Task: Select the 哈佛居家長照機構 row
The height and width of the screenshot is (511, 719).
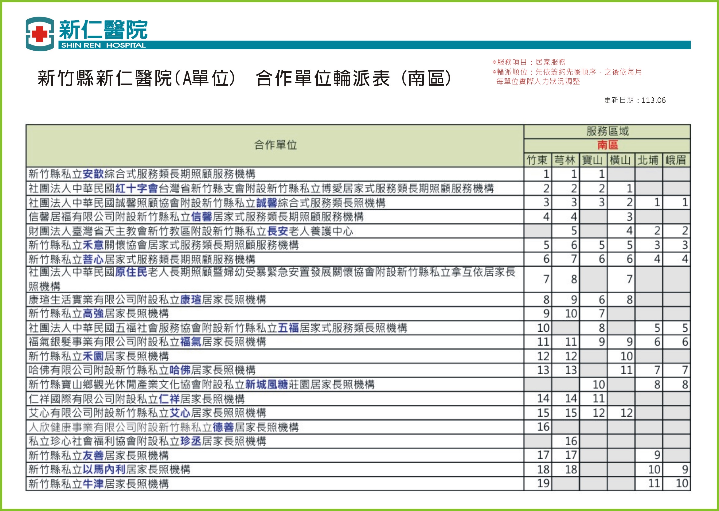Action: 358,370
